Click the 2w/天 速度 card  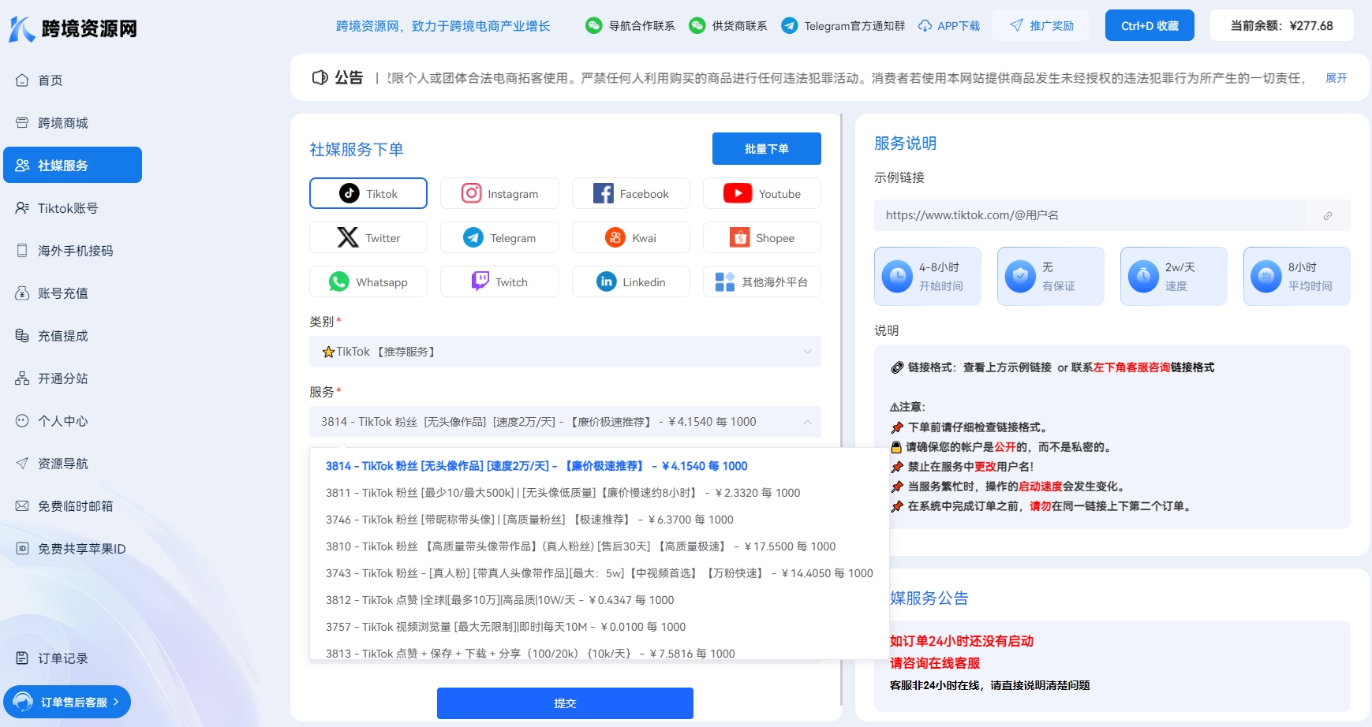[1174, 276]
